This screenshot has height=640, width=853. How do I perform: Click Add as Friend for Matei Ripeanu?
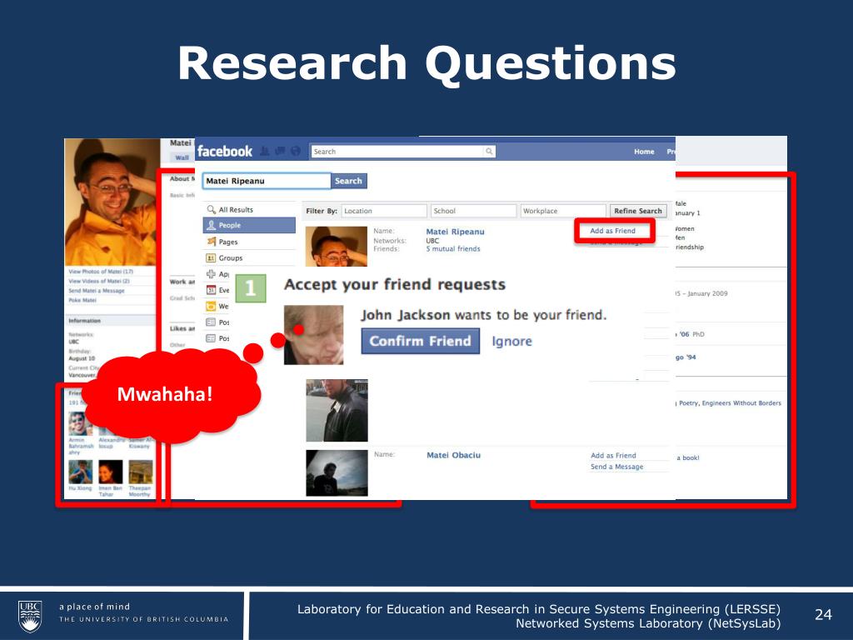coord(613,231)
